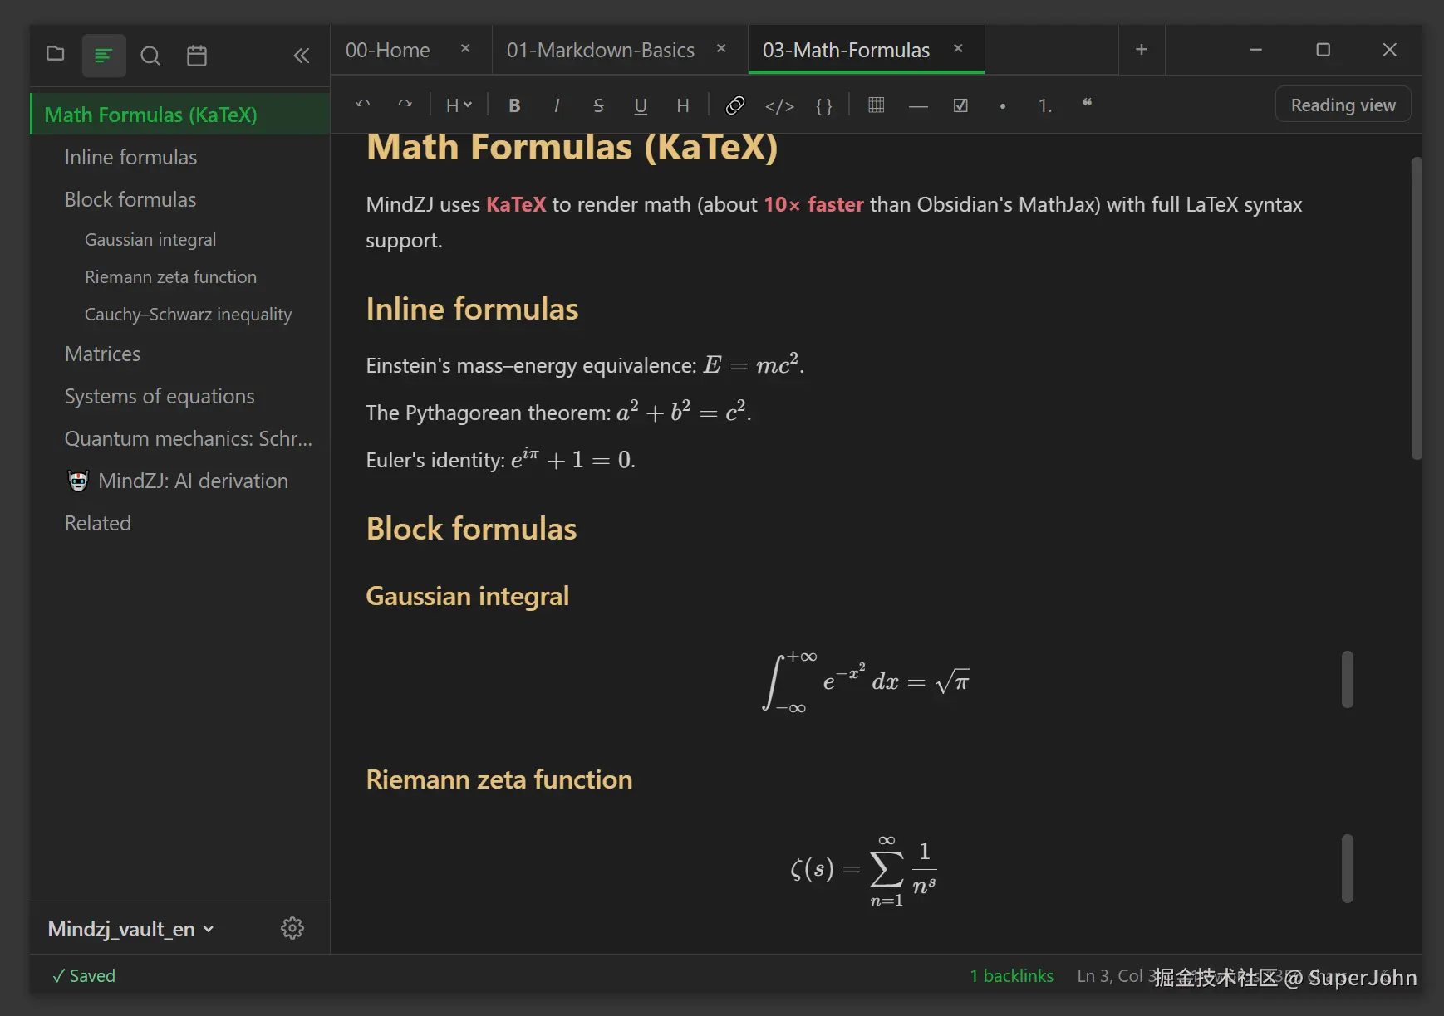
Task: Jump to Systems of equations in outline
Action: [x=180, y=396]
